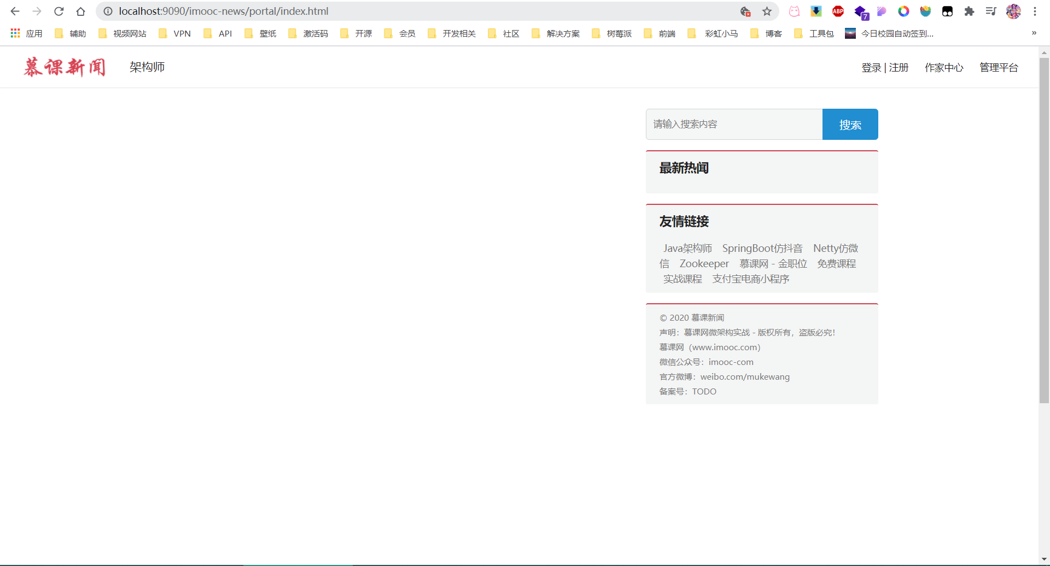
Task: Click the 最新热闻 heading
Action: click(x=684, y=168)
